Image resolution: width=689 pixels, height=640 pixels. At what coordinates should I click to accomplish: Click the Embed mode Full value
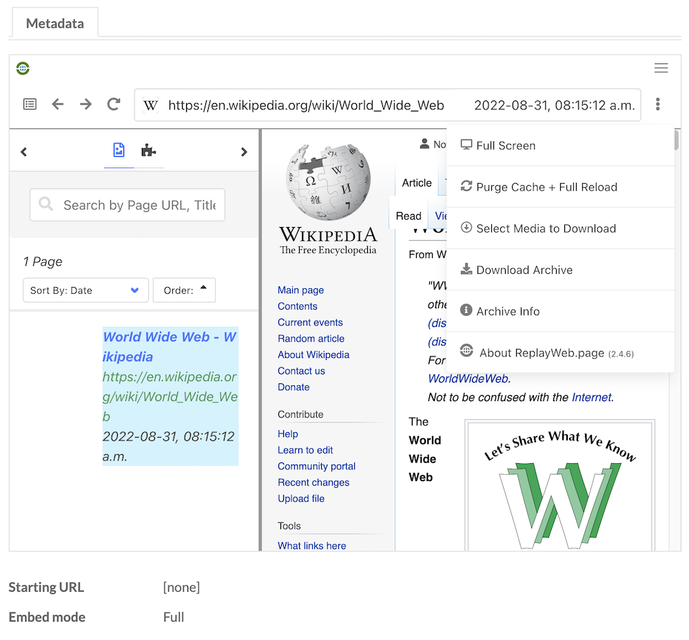[174, 617]
